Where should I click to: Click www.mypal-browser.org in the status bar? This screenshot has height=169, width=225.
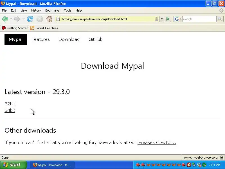pos(201,157)
